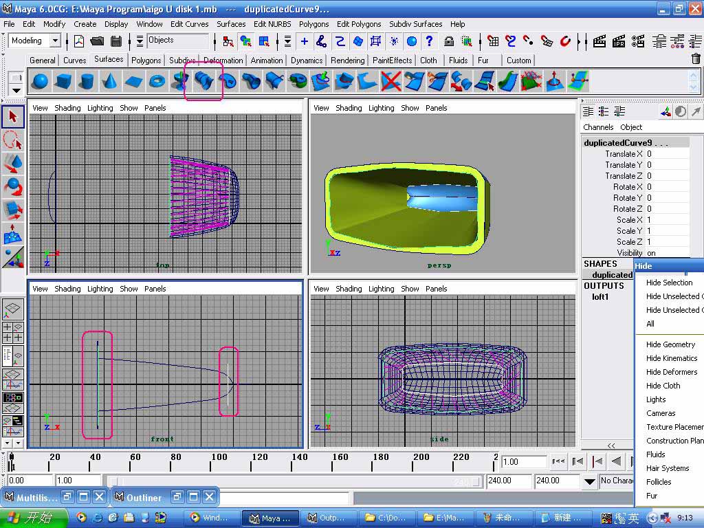
Task: Click the Windows Start button
Action: coord(34,518)
